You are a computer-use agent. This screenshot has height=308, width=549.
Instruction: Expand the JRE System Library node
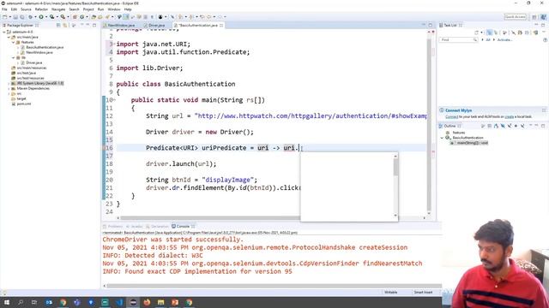(9, 84)
